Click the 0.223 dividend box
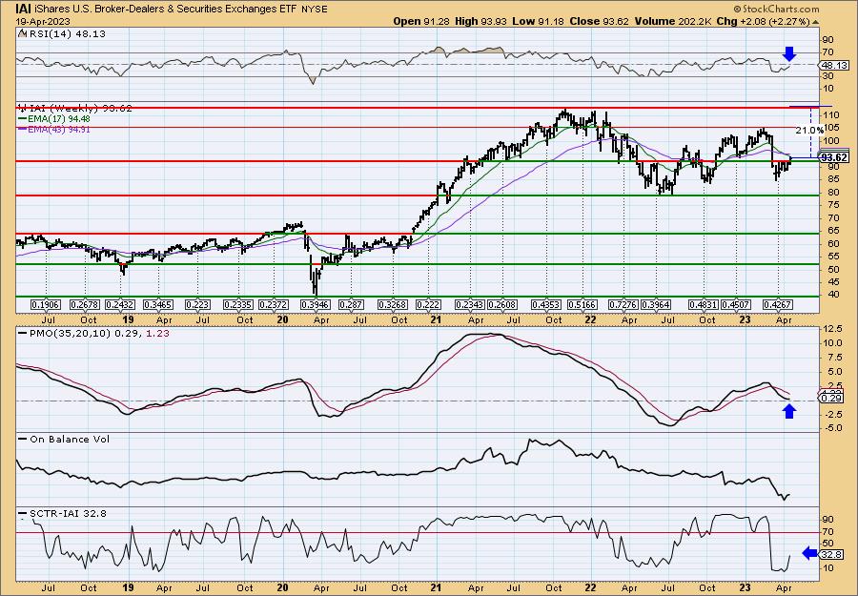This screenshot has height=596, width=858. click(x=198, y=305)
